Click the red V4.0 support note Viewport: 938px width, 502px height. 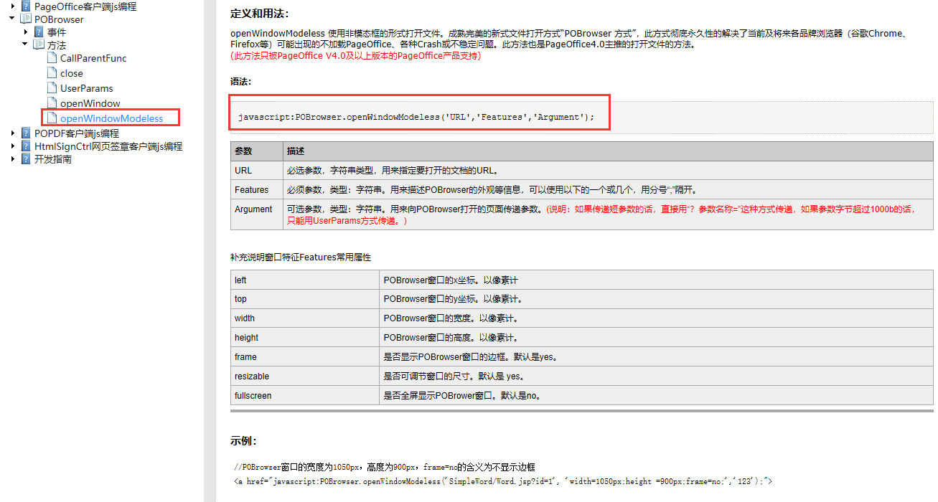pos(356,55)
